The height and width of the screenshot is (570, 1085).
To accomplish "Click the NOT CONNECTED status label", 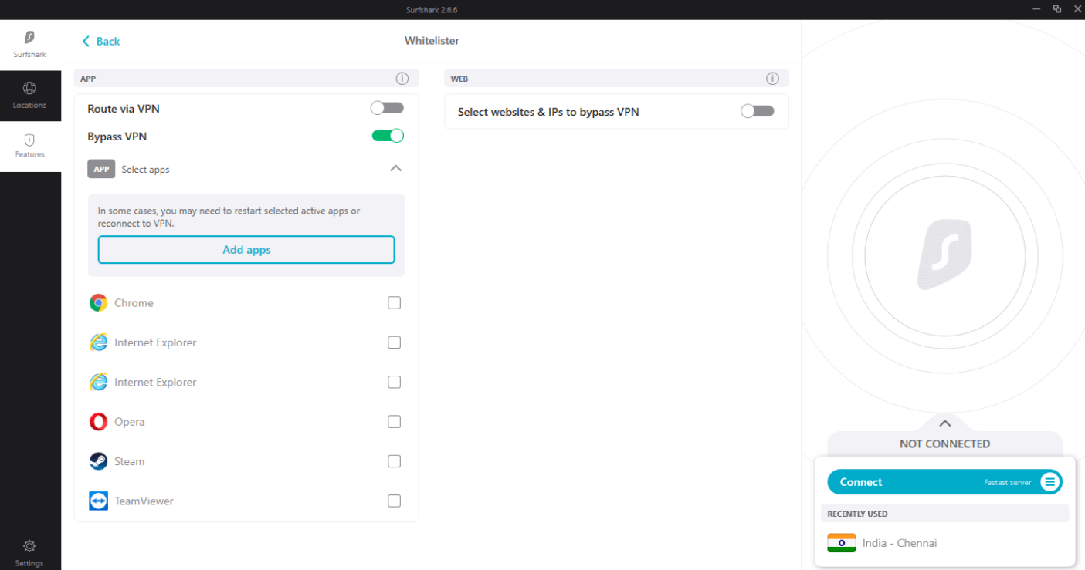I will [944, 444].
